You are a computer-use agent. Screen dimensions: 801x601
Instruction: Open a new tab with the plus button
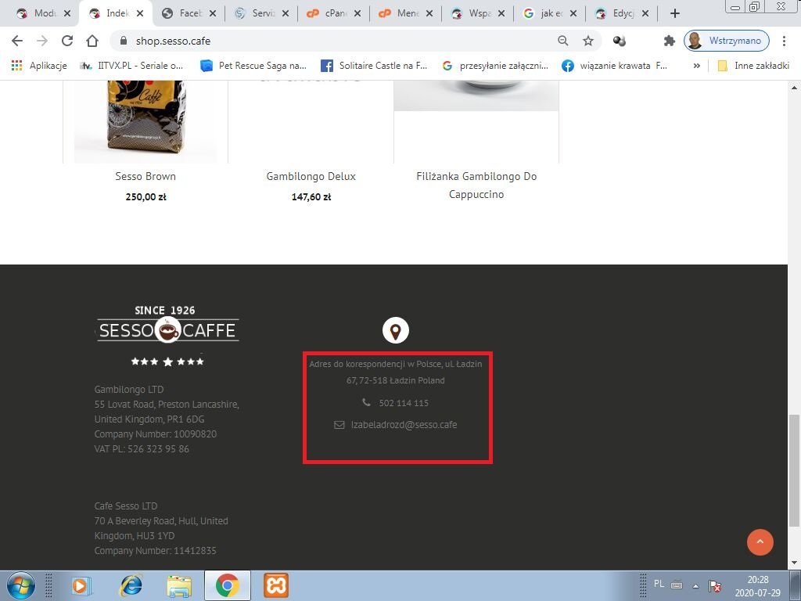click(x=675, y=13)
